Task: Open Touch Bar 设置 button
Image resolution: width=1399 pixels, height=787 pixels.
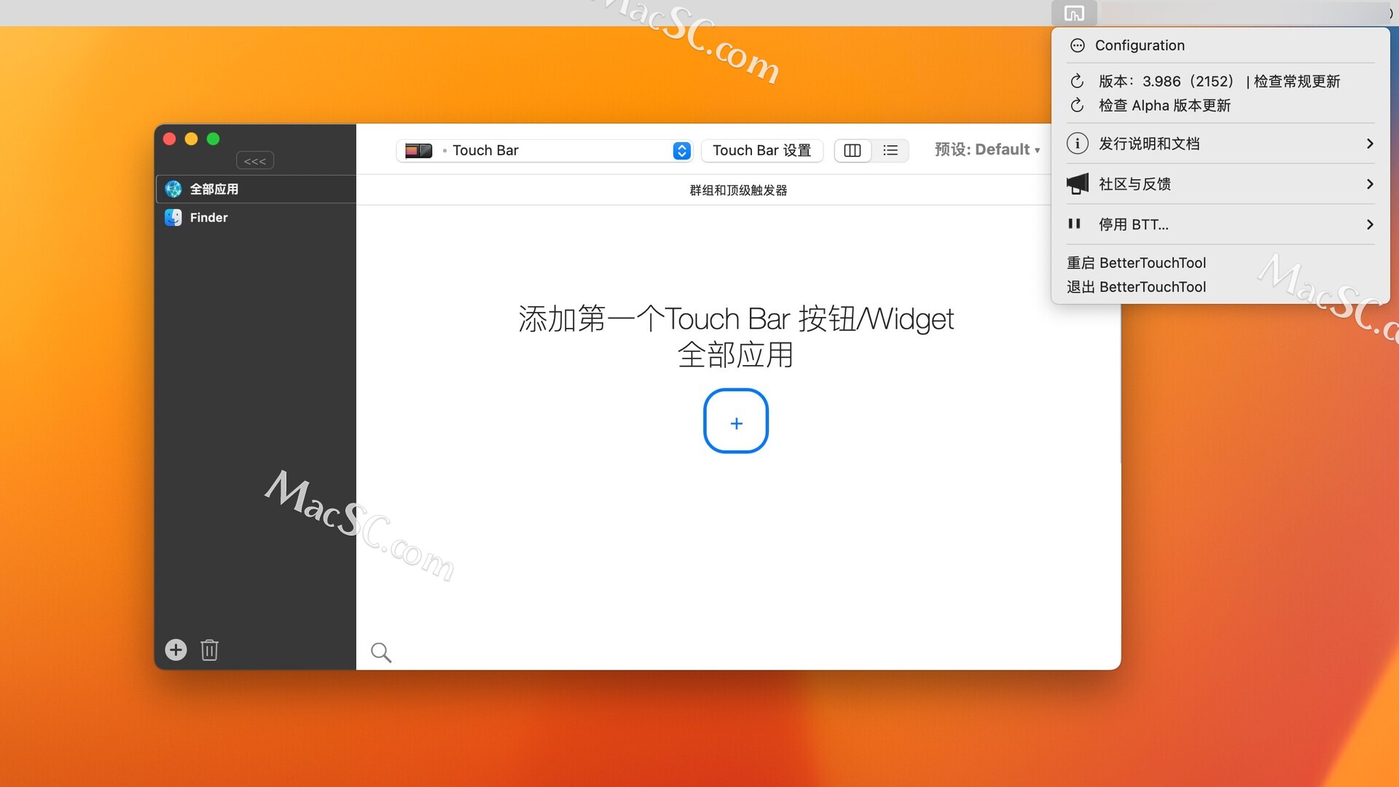Action: [761, 150]
